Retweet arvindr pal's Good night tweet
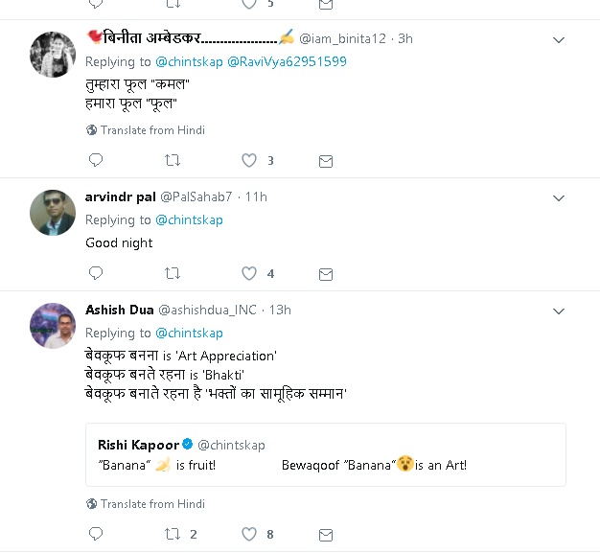Screen dimensions: 600x553 173,273
